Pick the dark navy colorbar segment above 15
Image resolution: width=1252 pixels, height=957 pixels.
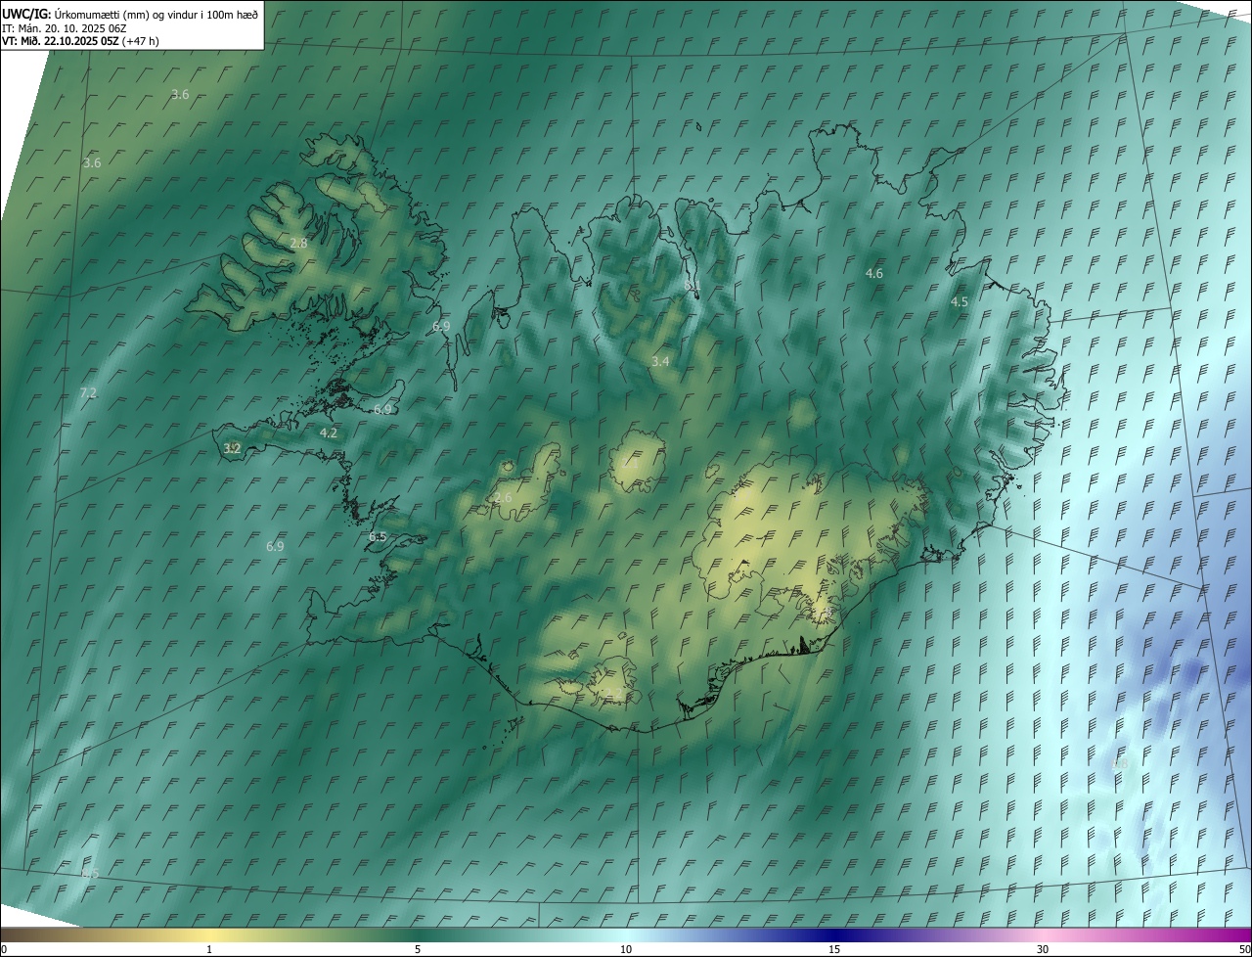point(834,935)
